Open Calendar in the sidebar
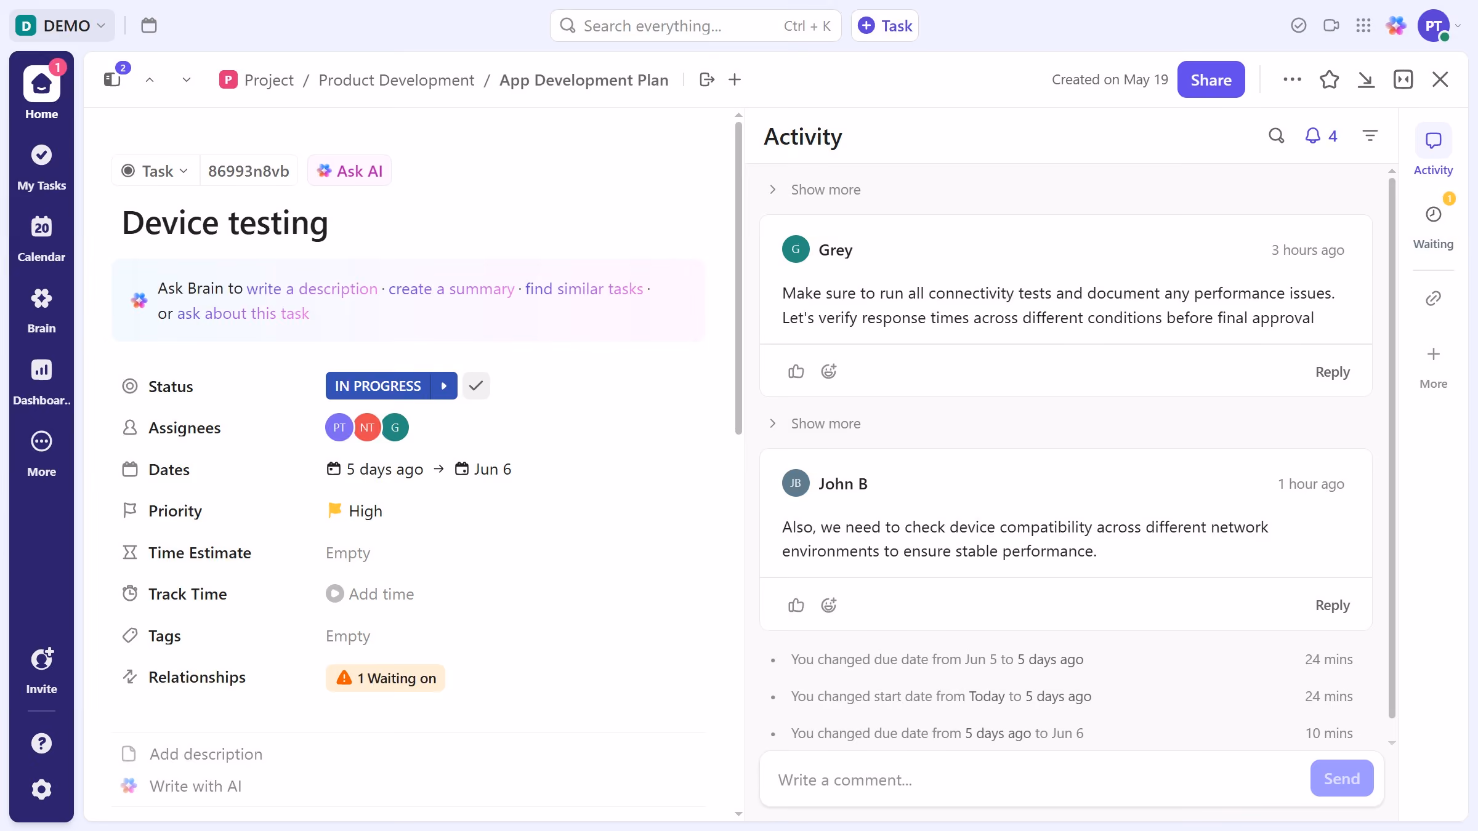Viewport: 1478px width, 831px height. (41, 238)
